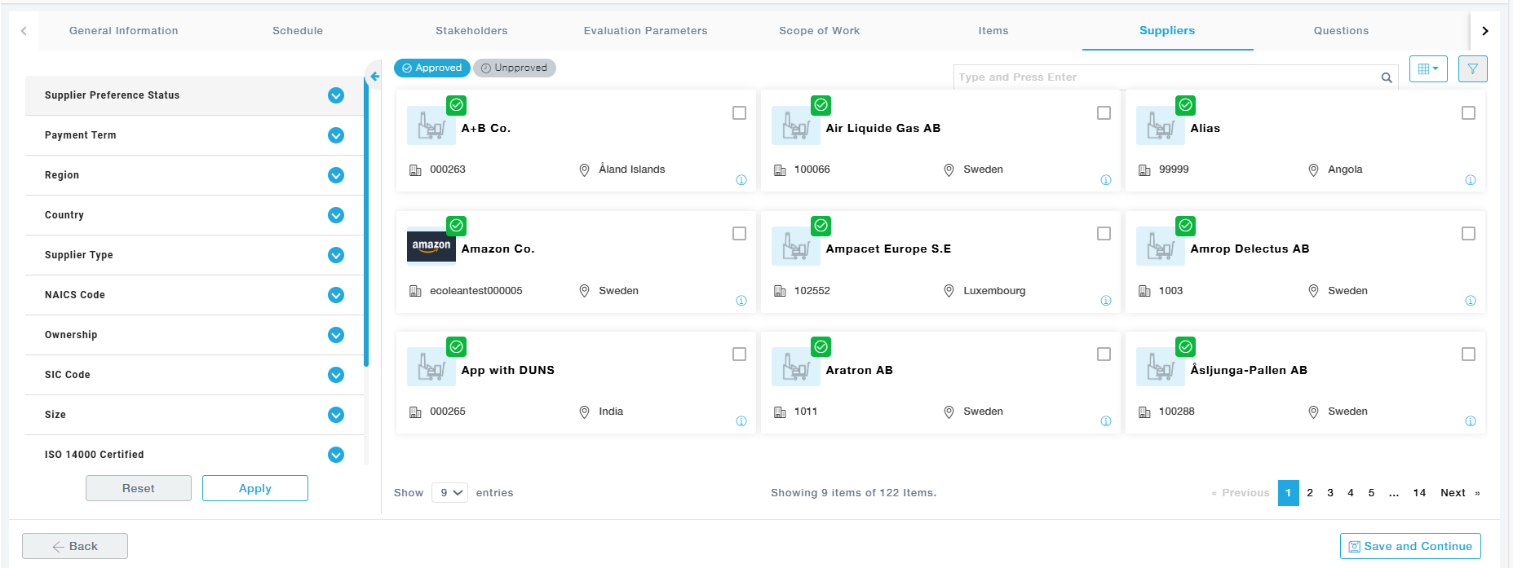Open the show entries count dropdown
Screen dimensions: 1513x568
click(449, 493)
